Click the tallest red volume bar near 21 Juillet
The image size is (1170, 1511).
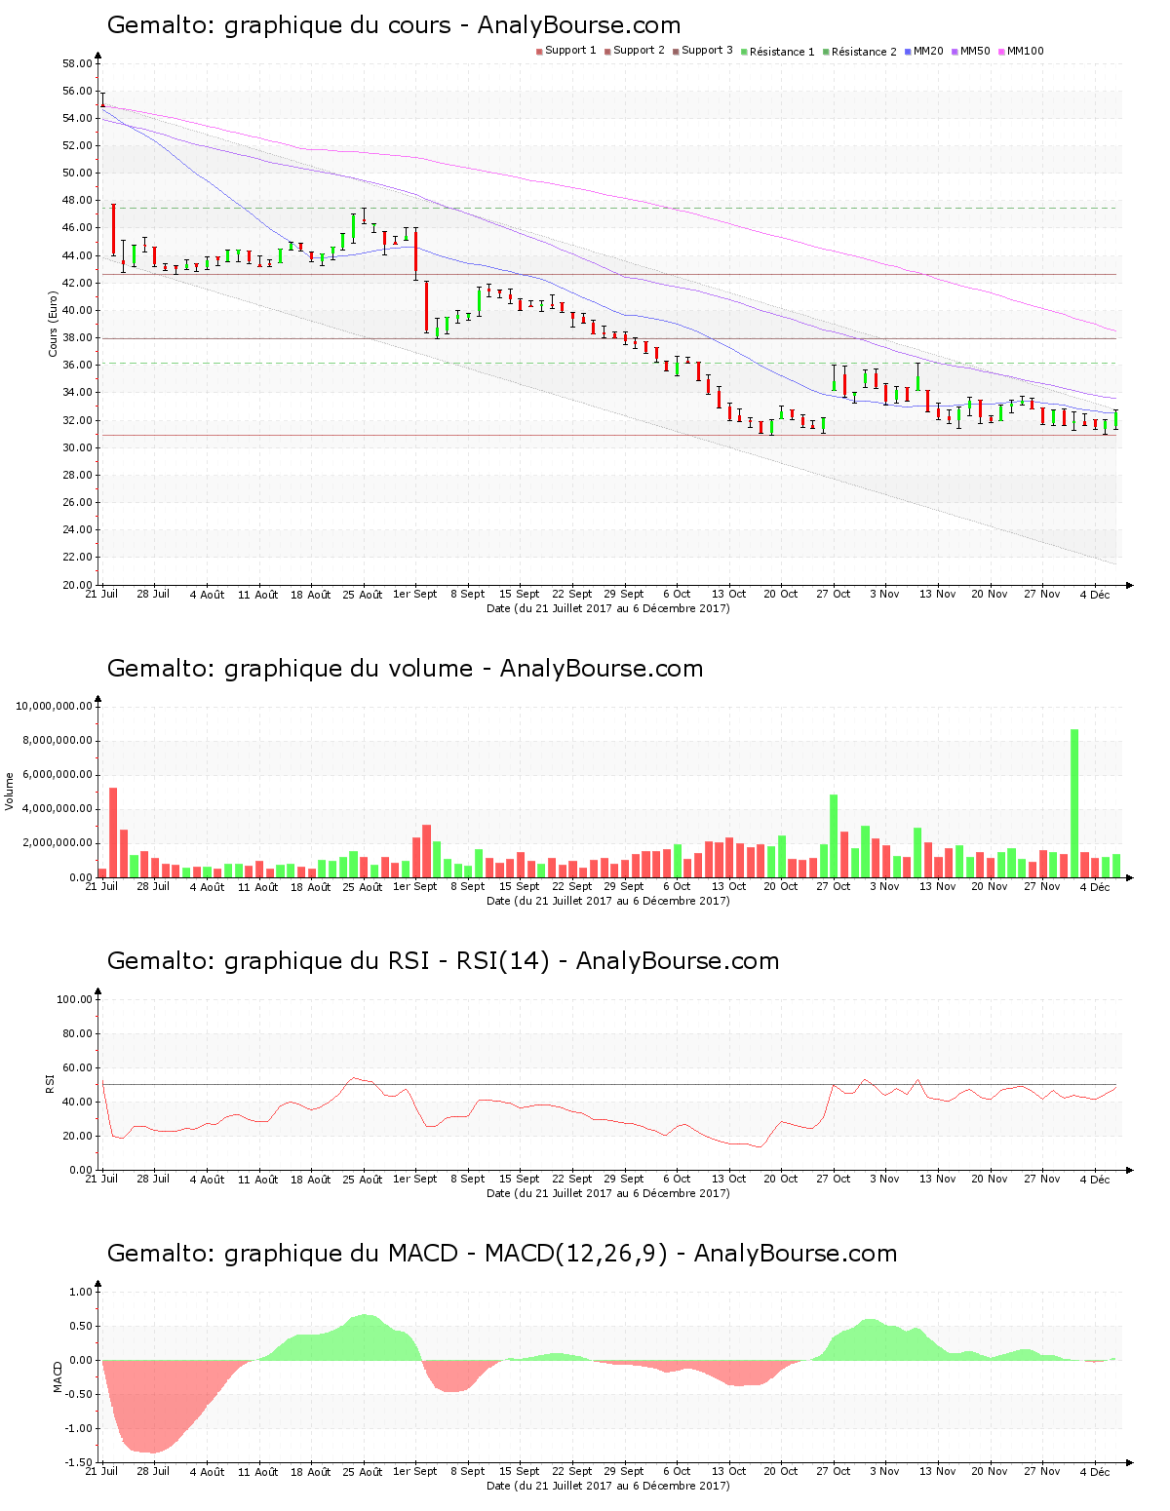[113, 832]
